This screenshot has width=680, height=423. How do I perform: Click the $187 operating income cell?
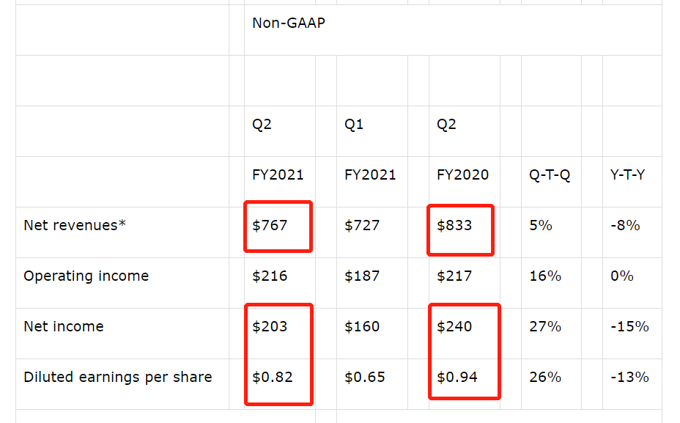coord(362,276)
